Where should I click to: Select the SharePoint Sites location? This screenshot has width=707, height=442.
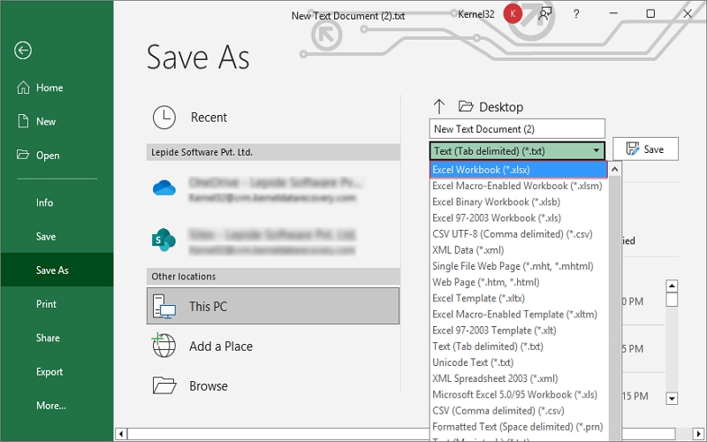tap(273, 241)
